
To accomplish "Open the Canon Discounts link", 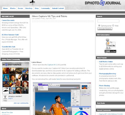I will [x=8, y=20].
